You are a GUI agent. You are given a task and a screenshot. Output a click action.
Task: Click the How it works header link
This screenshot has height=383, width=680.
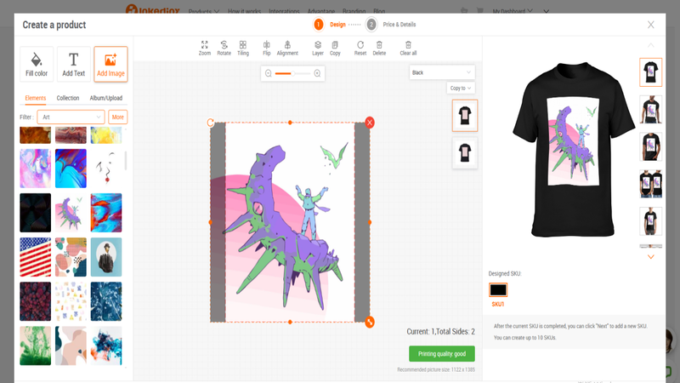pos(244,11)
